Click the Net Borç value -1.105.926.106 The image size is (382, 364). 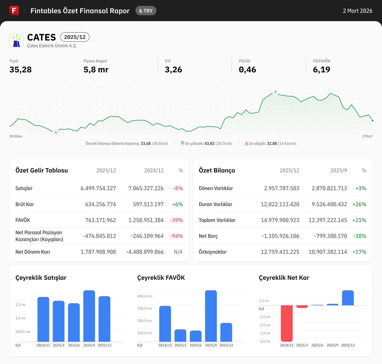(281, 236)
